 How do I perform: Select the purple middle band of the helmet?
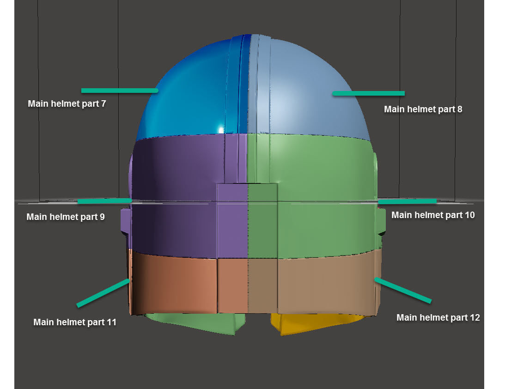coord(183,196)
